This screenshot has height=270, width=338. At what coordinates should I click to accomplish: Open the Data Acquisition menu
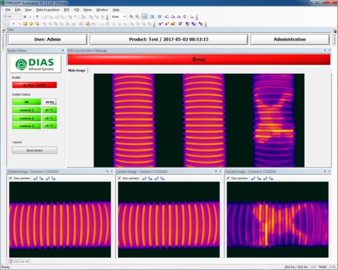48,10
